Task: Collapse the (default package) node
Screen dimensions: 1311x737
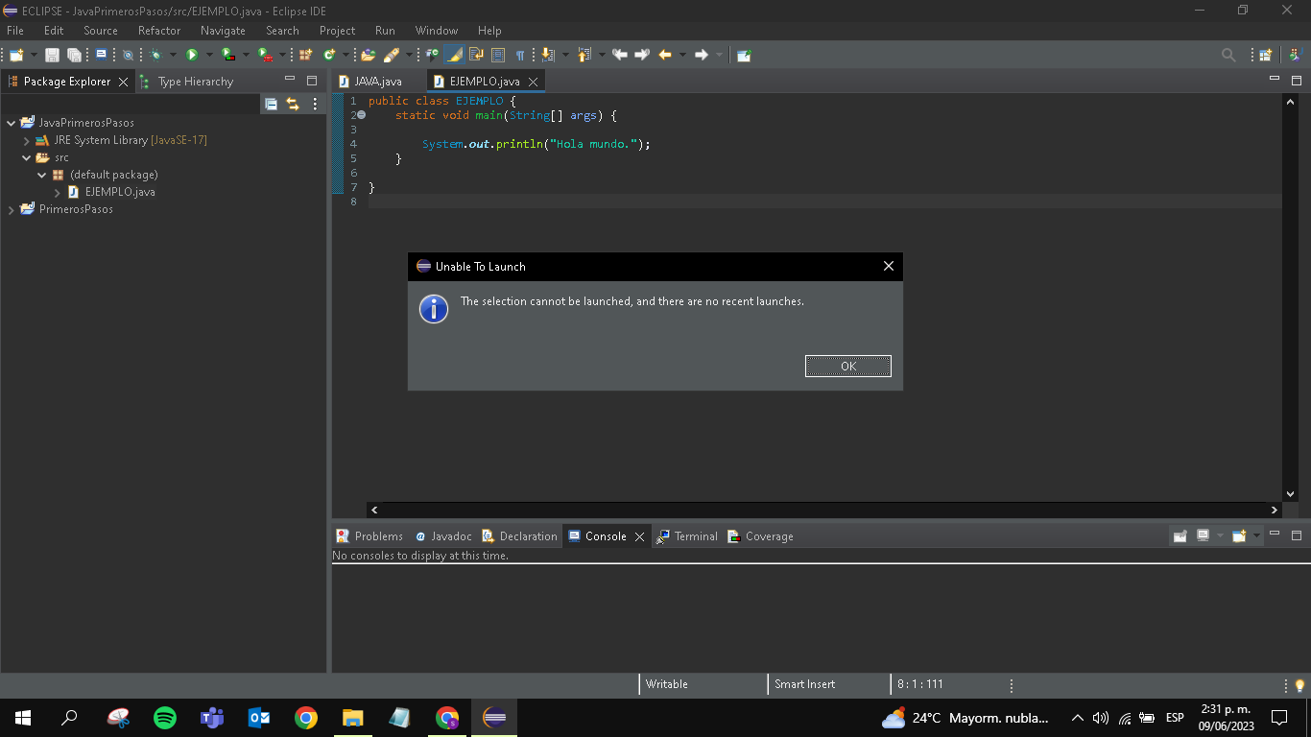Action: click(42, 175)
